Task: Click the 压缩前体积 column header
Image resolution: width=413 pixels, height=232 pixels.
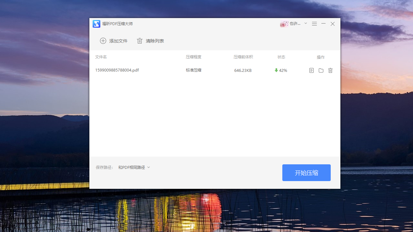Action: point(243,57)
